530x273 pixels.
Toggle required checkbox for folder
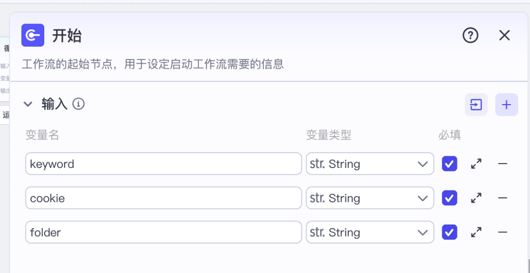pyautogui.click(x=450, y=233)
